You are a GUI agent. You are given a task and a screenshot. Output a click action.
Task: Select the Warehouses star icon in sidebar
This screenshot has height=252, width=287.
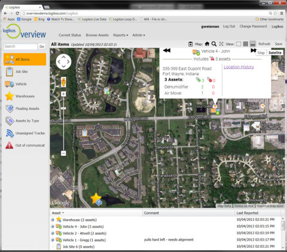10,96
